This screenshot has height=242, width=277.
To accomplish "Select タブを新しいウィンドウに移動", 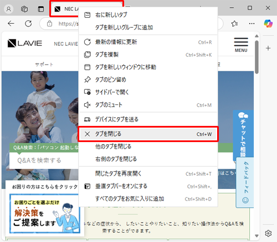I will pyautogui.click(x=148, y=67).
